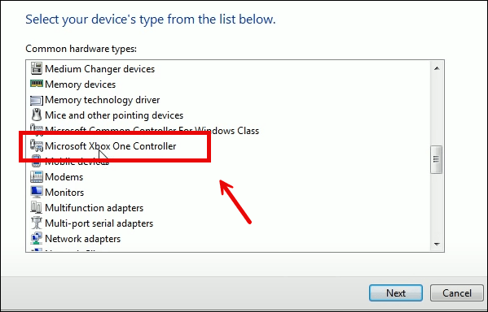Image resolution: width=488 pixels, height=312 pixels.
Task: Click the list scrollbar thumb
Action: coord(437,159)
